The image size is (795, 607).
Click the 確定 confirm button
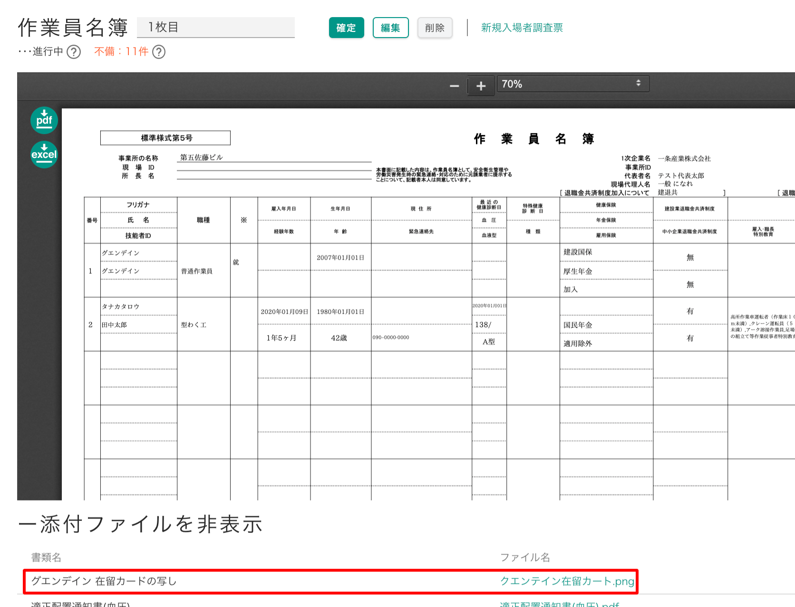pyautogui.click(x=346, y=28)
